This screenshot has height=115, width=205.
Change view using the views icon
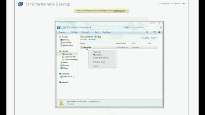pyautogui.click(x=147, y=32)
